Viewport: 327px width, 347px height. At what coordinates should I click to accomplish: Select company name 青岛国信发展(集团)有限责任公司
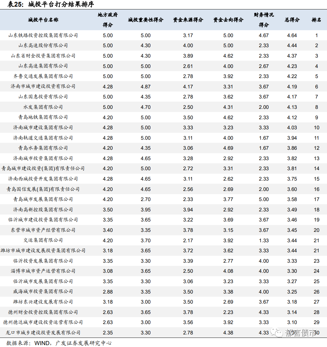(x=43, y=189)
